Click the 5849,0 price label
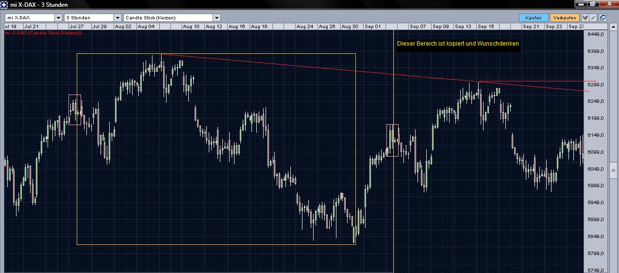Image resolution: width=619 pixels, height=273 pixels. [595, 237]
